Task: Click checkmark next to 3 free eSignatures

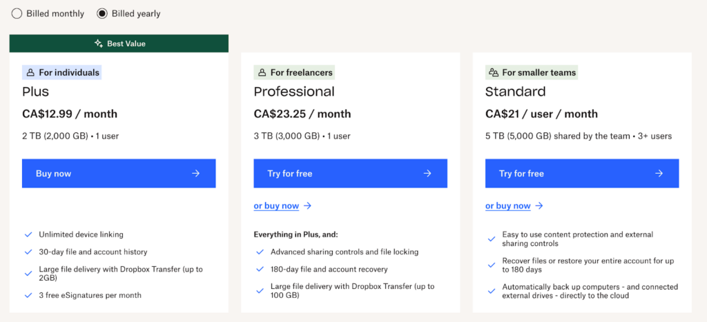Action: point(28,295)
